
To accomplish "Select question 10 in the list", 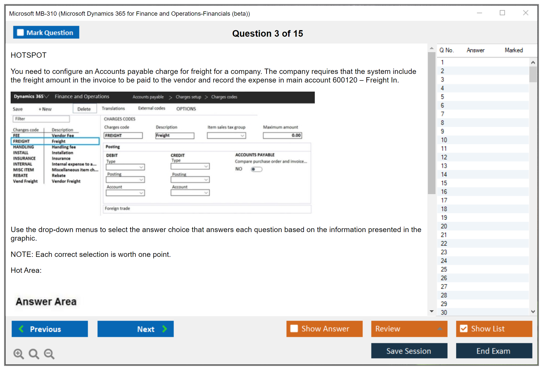I will click(x=444, y=140).
